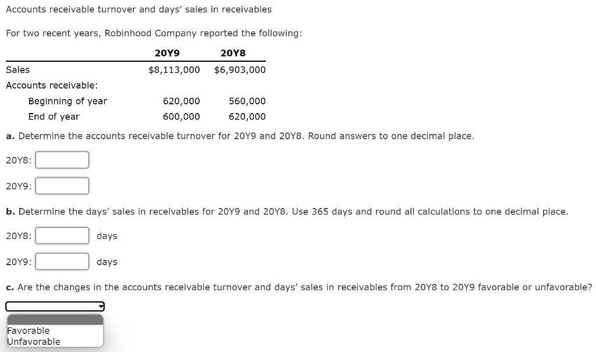Click the End of year label
596x352 pixels.
pyautogui.click(x=54, y=117)
